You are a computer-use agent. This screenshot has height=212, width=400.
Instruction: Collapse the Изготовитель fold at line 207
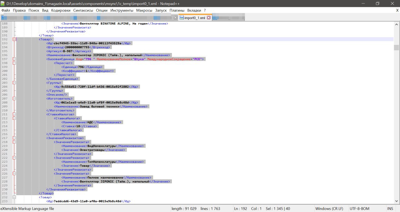14,99
